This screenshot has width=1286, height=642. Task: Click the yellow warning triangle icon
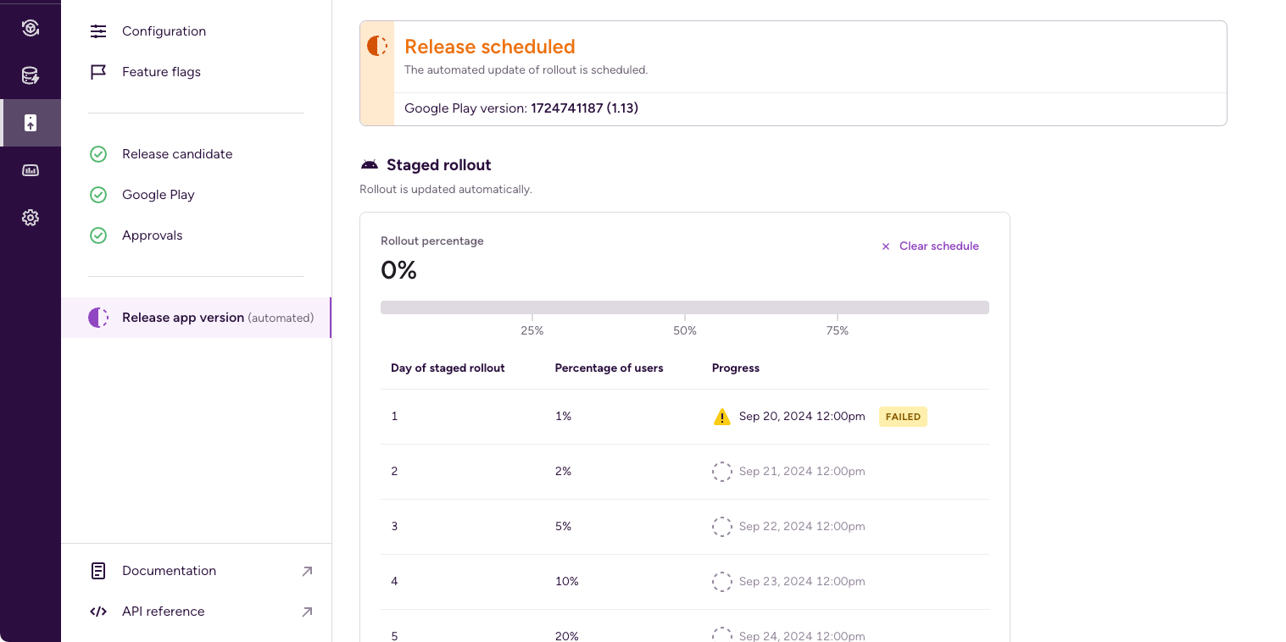pyautogui.click(x=721, y=417)
